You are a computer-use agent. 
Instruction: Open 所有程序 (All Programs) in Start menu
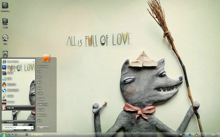coord(18,122)
